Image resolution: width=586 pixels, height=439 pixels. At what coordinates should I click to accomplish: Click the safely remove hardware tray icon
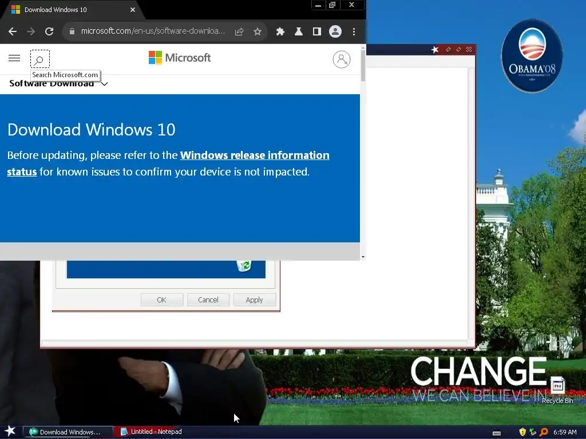click(533, 432)
